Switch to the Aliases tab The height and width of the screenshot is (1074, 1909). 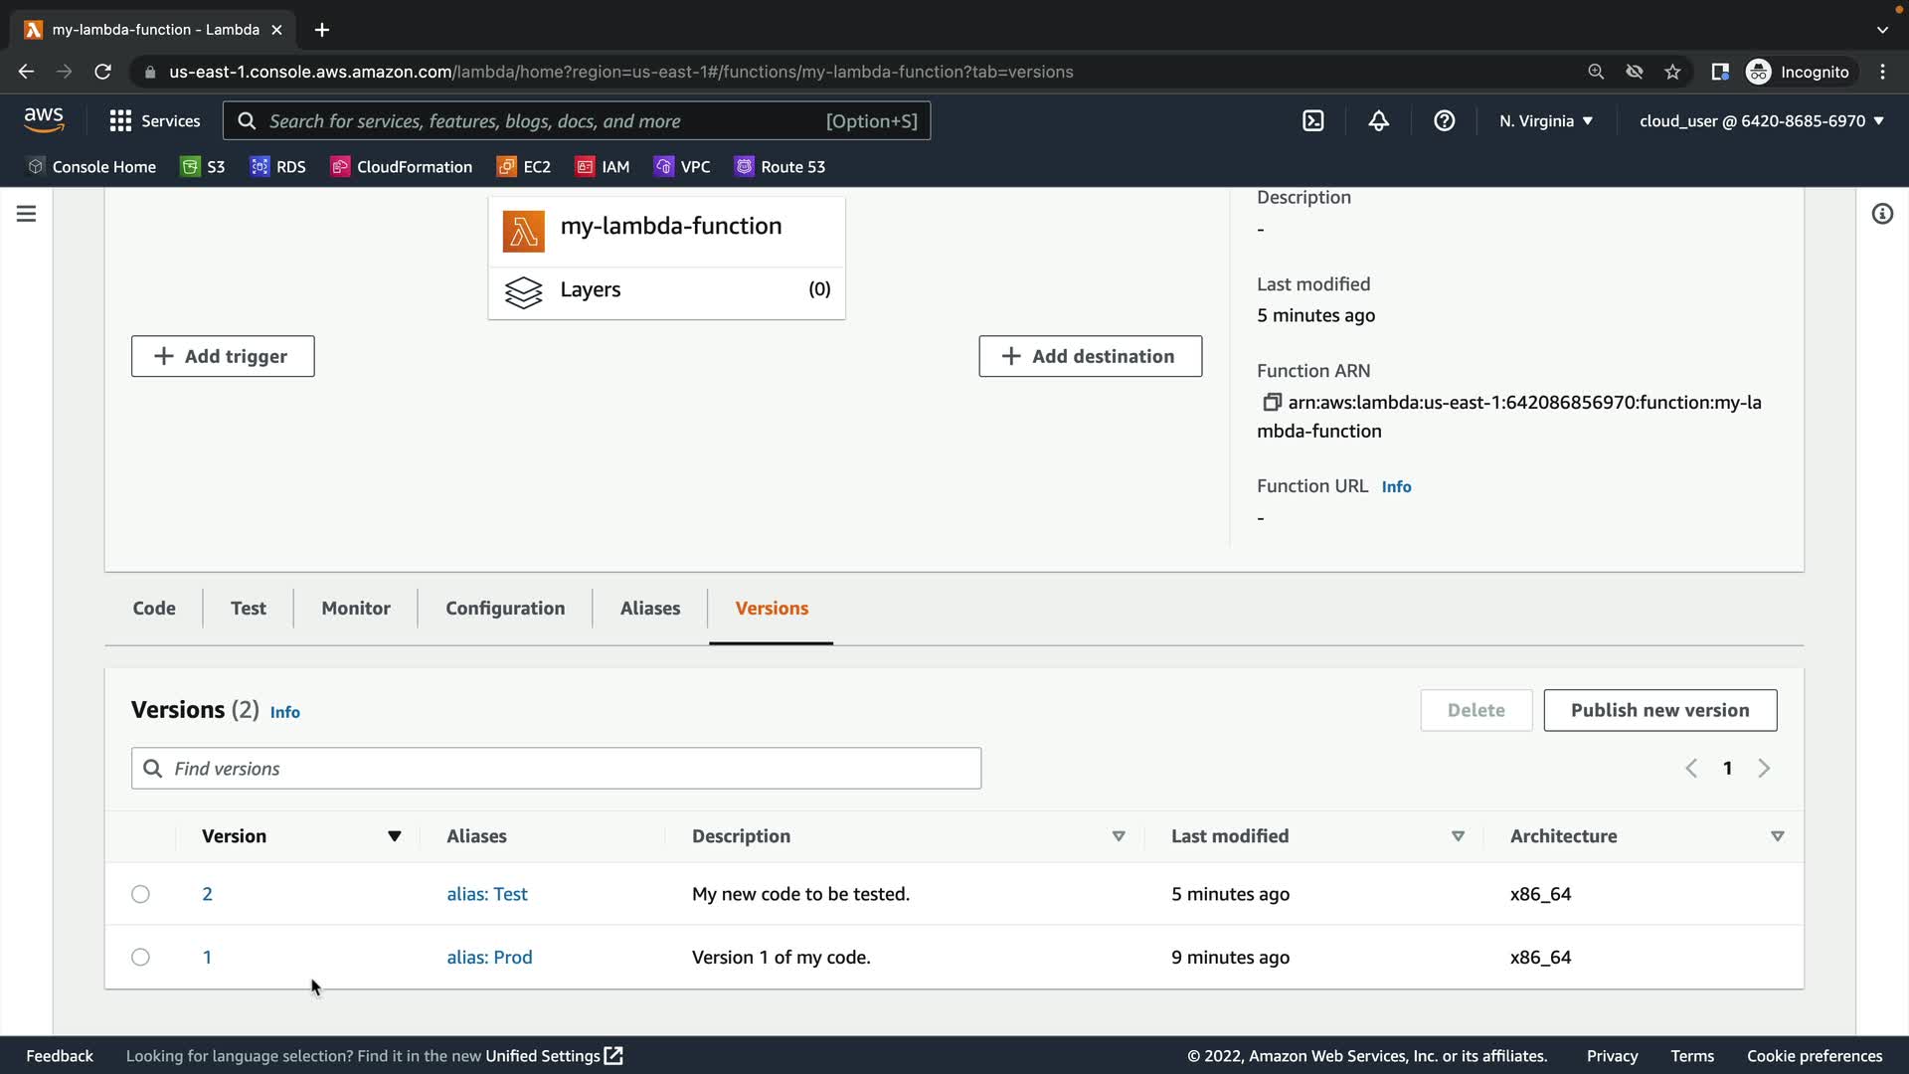(x=649, y=609)
